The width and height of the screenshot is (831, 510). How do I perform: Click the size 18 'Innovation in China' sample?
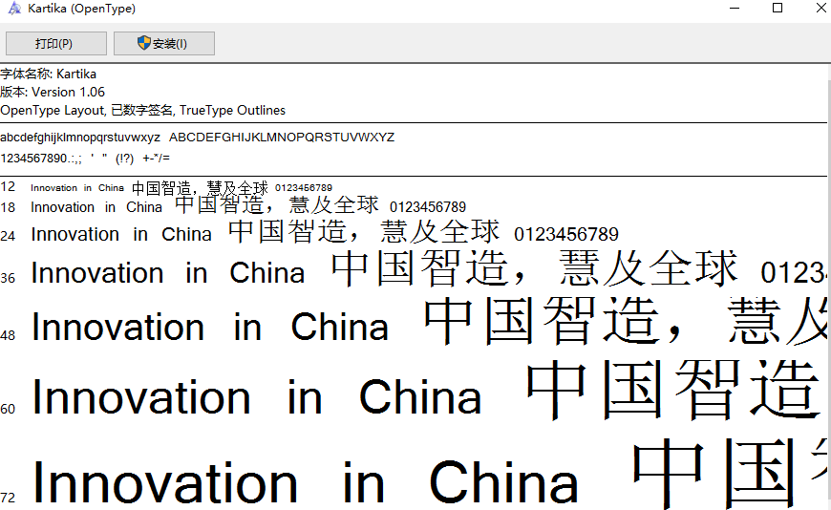coord(96,207)
